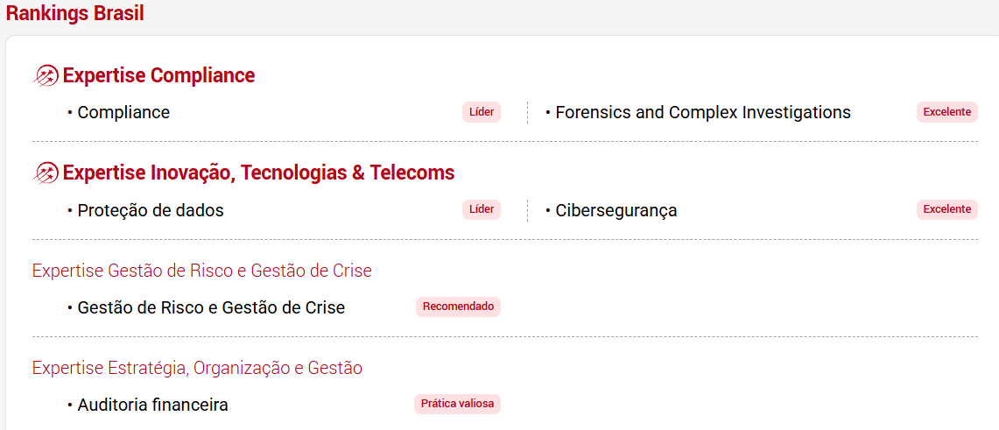Open the red Expertise Gestão de Risco heading
This screenshot has width=999, height=430.
click(202, 271)
